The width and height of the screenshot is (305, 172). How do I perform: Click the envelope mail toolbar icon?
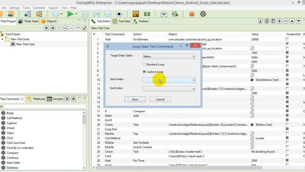(163, 14)
